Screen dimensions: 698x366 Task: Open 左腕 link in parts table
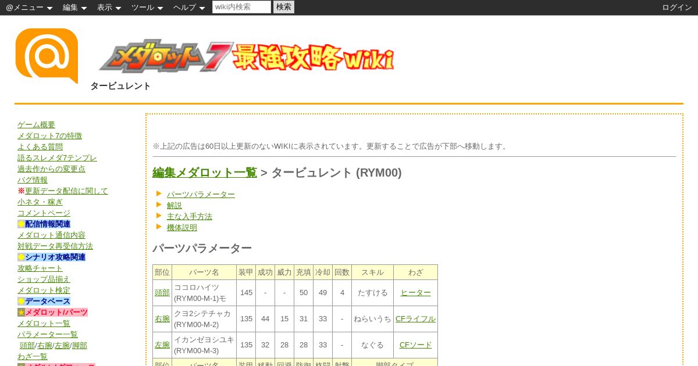pos(162,345)
